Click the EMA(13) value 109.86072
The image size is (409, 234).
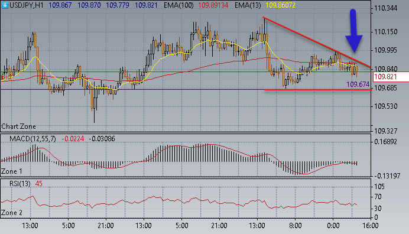(x=280, y=5)
